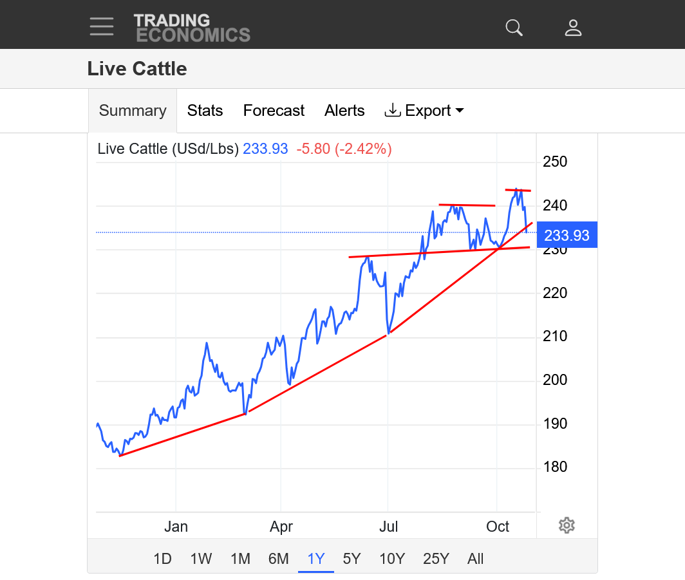Set chart range to 5Y

point(352,559)
